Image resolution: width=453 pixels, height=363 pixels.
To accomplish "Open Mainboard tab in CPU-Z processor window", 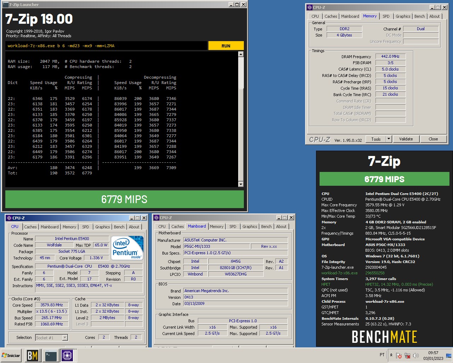I will pos(50,227).
